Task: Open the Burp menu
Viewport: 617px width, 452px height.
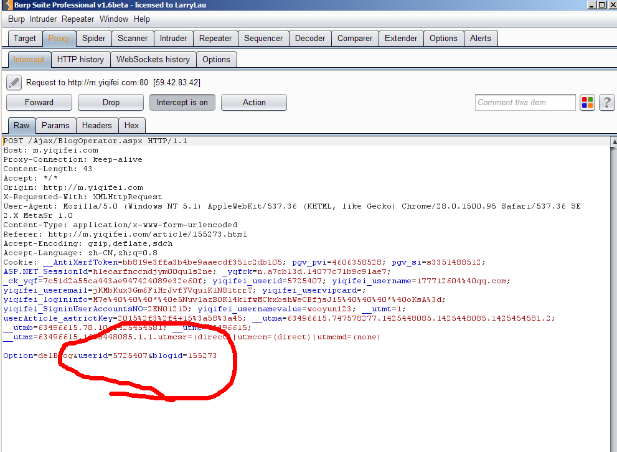Action: pyautogui.click(x=16, y=19)
